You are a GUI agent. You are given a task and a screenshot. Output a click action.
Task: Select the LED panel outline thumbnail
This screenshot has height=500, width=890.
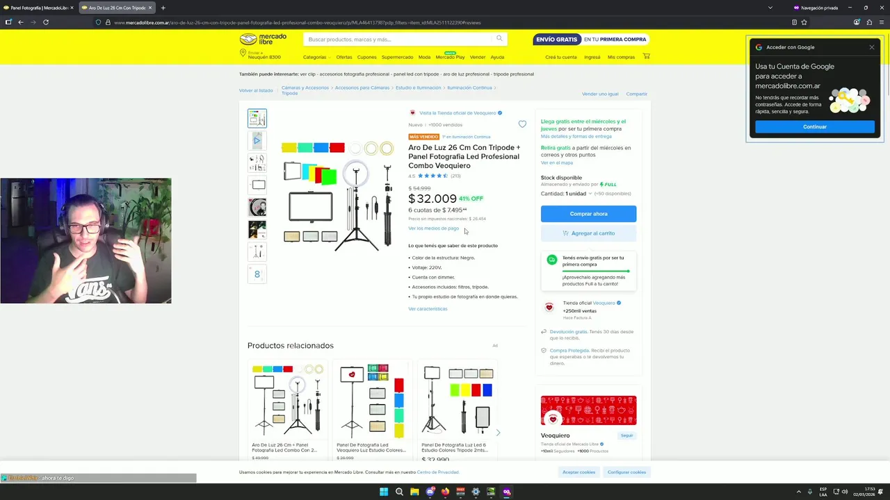[257, 185]
